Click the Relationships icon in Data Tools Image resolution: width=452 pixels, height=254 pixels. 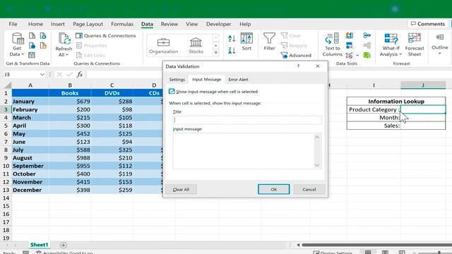click(x=367, y=45)
